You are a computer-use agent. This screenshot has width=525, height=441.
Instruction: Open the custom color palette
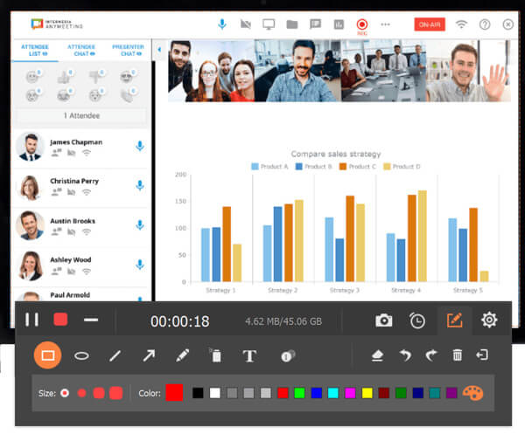click(472, 393)
